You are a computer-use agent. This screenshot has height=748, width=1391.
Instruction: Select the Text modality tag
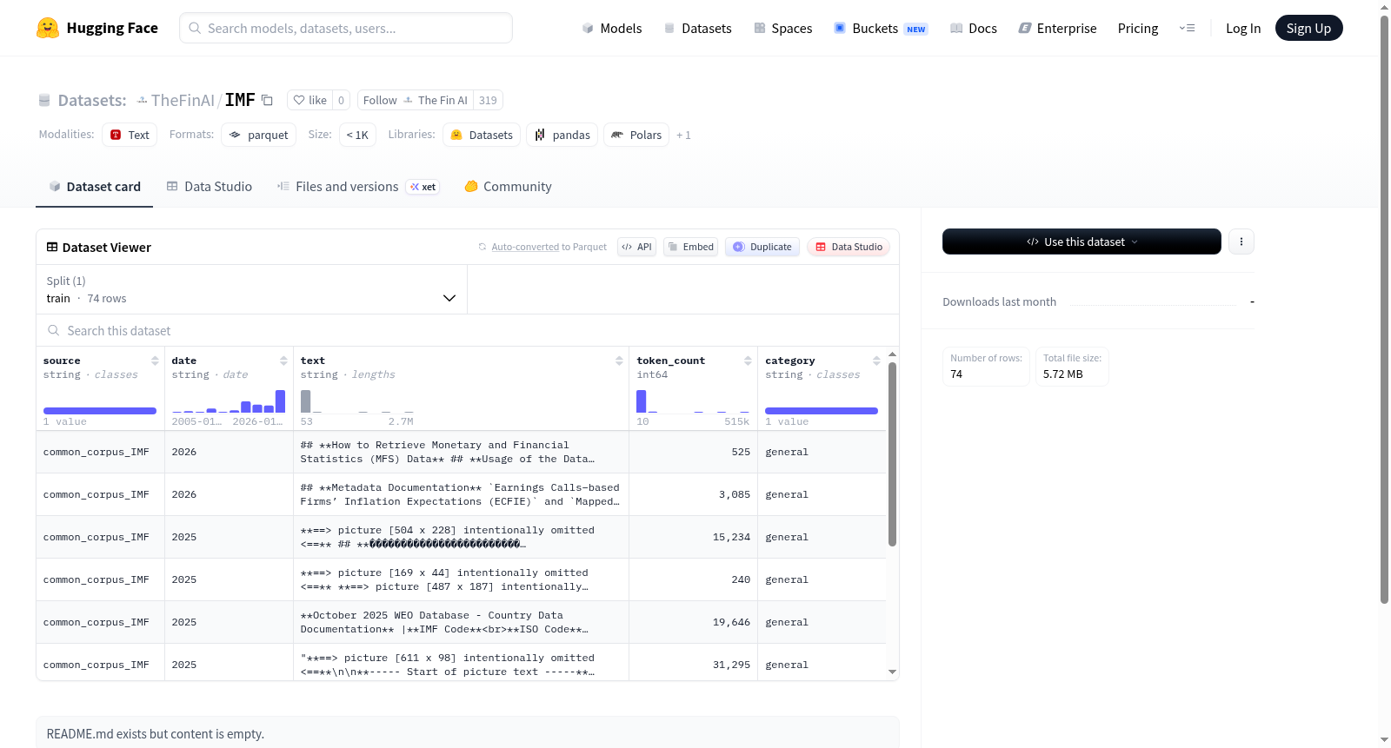tap(130, 135)
